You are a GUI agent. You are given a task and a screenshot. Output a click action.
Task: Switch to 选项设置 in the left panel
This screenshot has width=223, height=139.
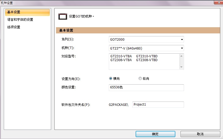(14, 27)
